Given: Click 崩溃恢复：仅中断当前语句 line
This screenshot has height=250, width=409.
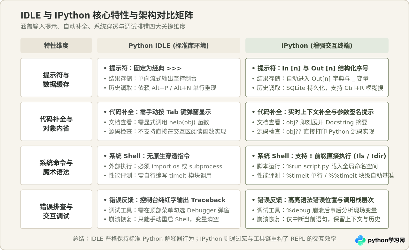Looking at the screenshot, I should click(x=316, y=220).
